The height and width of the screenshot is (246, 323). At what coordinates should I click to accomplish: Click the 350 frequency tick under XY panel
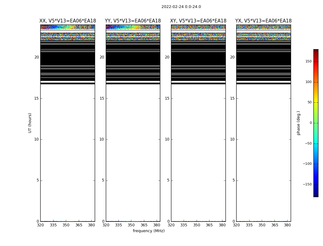(x=197, y=225)
